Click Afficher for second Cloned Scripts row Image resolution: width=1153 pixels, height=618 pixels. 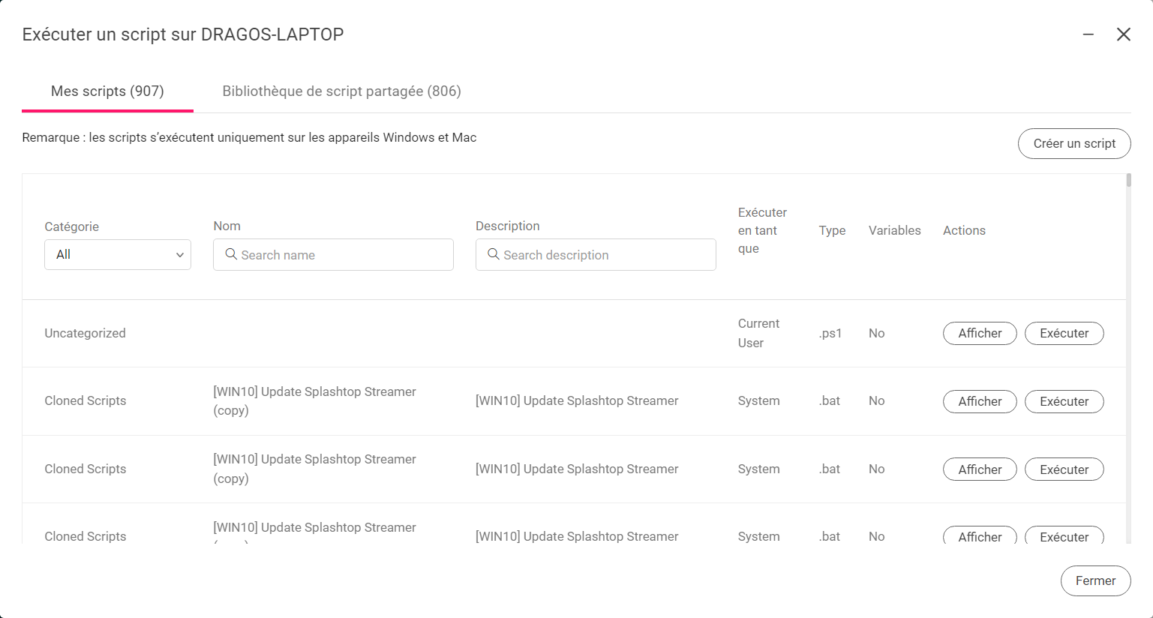pos(980,469)
